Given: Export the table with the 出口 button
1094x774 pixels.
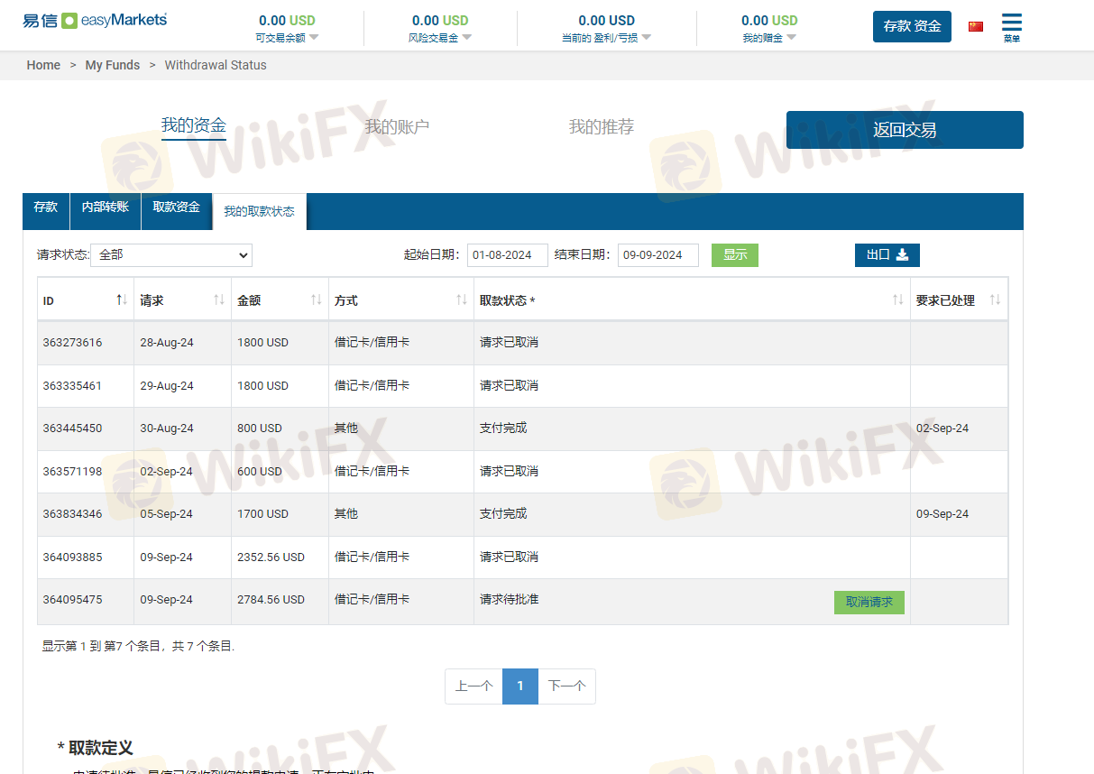Looking at the screenshot, I should pyautogui.click(x=887, y=255).
